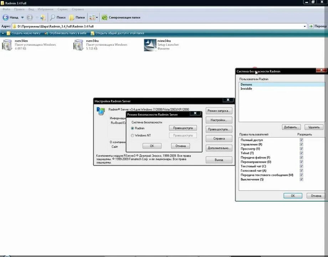The height and width of the screenshot is (257, 328).
Task: Close the Система безопасности Radmin window
Action: (x=321, y=70)
